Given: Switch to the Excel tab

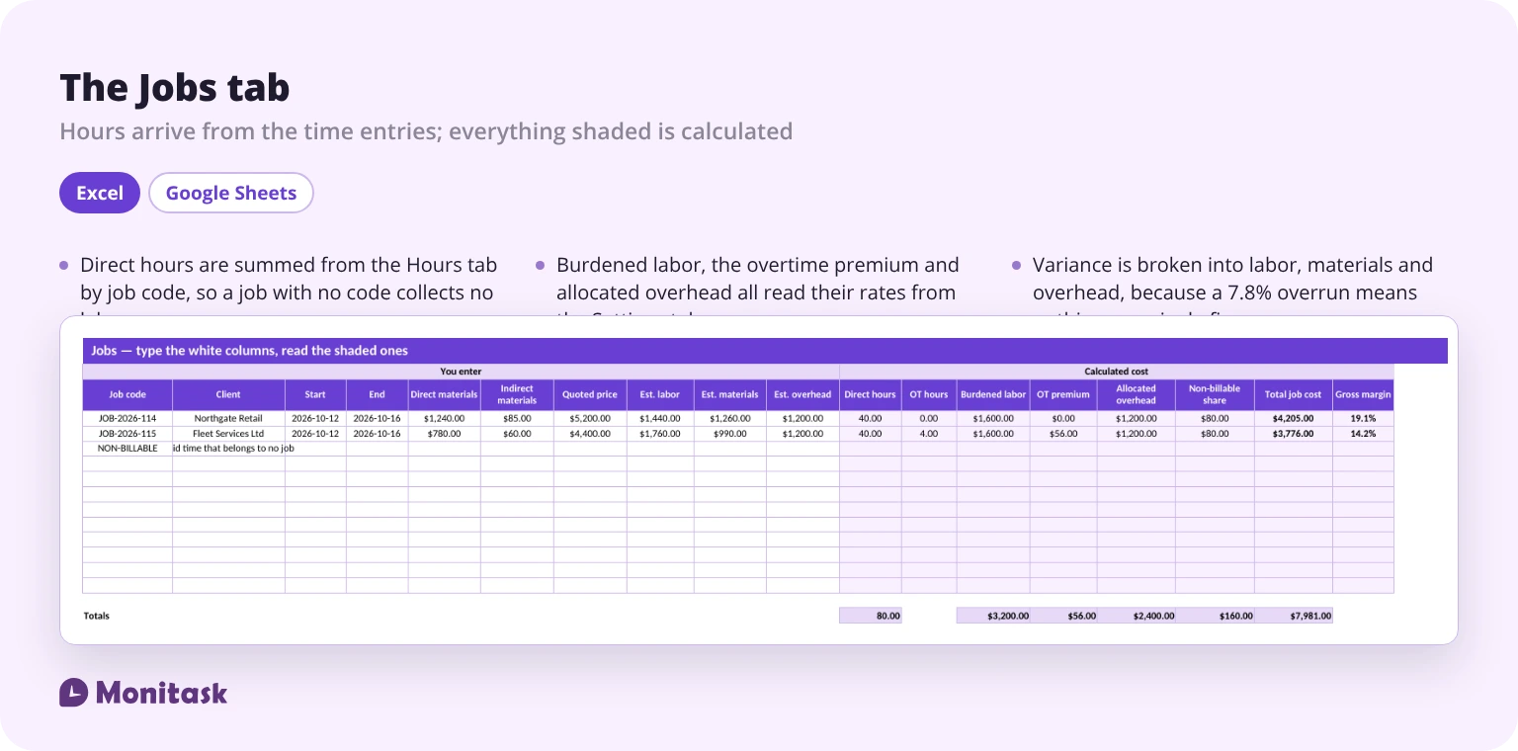Looking at the screenshot, I should (100, 193).
